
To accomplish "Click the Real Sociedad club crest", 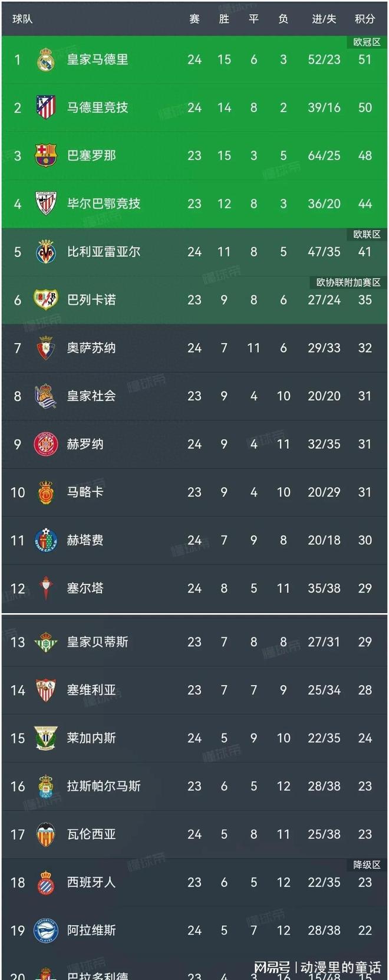I will (x=46, y=396).
